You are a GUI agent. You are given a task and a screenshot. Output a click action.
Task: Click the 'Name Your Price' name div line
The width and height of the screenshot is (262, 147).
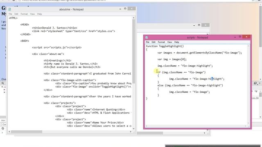pyautogui.click(x=95, y=122)
